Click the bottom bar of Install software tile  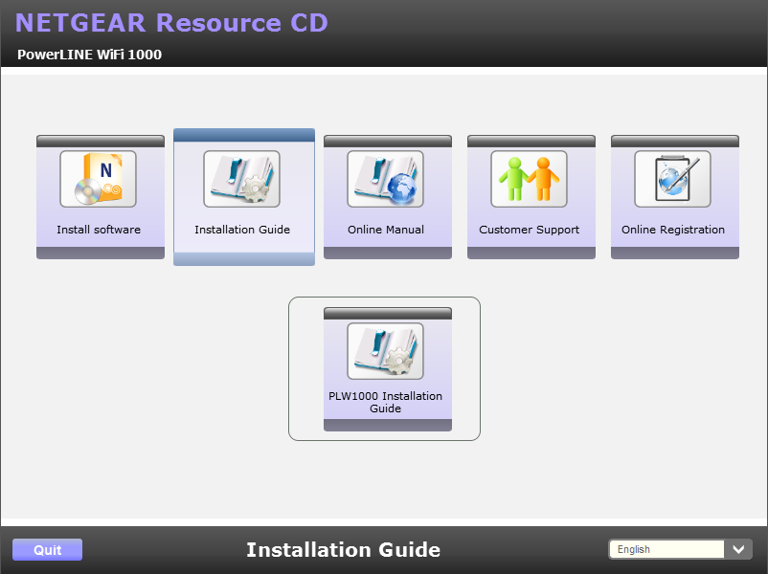click(x=101, y=254)
